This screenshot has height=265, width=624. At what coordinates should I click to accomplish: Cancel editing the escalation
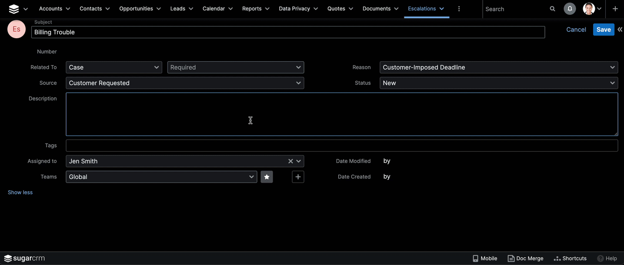coord(576,30)
